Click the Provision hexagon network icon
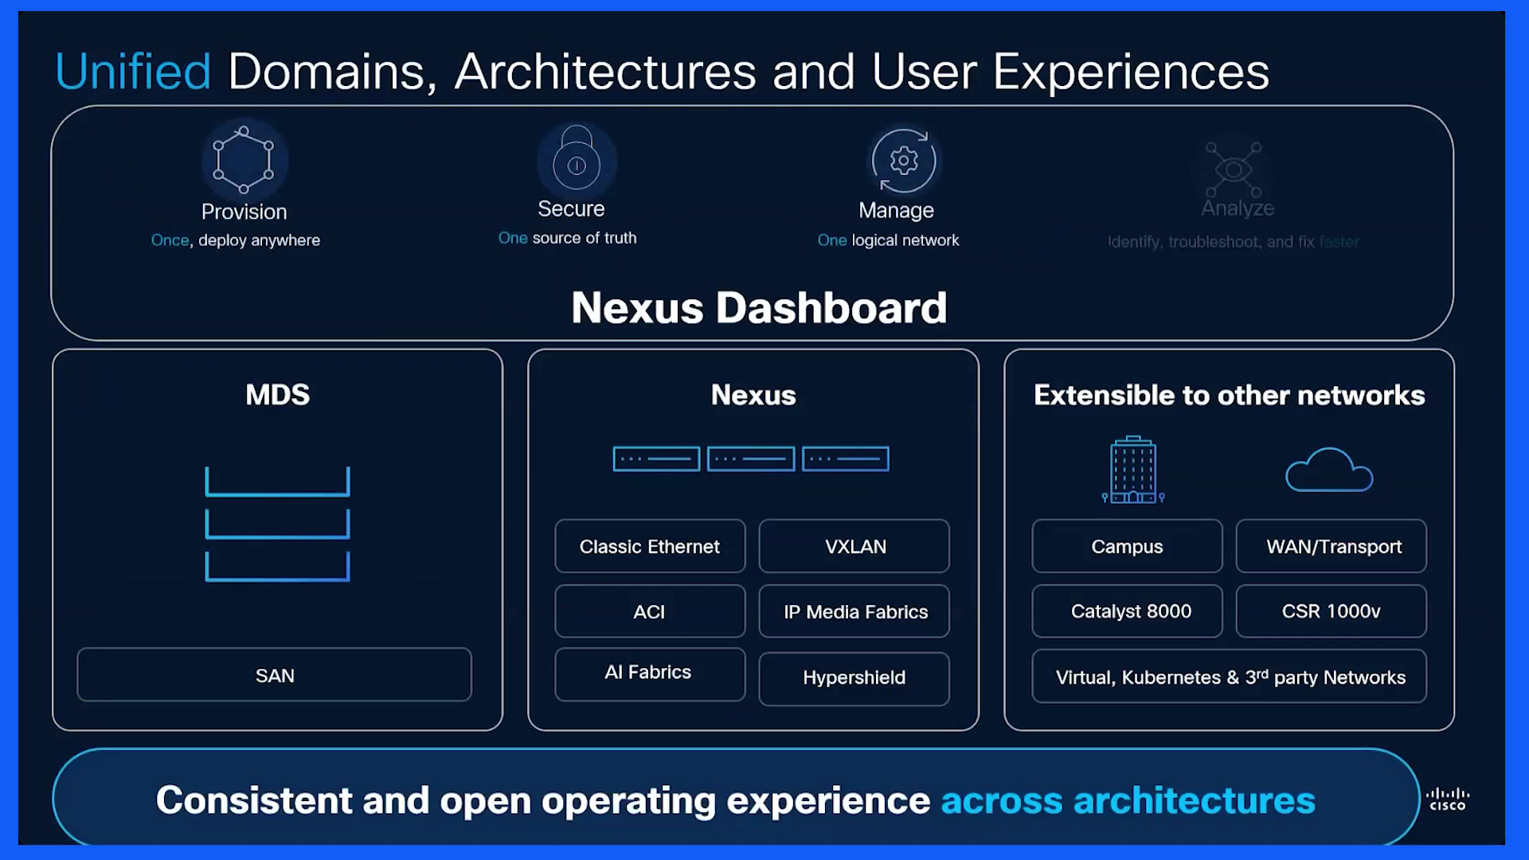This screenshot has width=1529, height=860. [x=244, y=160]
